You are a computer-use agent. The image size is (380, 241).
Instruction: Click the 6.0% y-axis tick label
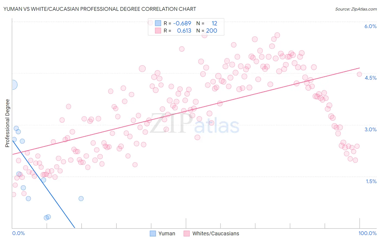371,26
